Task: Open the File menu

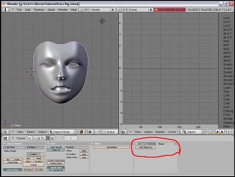Action: tap(19, 10)
